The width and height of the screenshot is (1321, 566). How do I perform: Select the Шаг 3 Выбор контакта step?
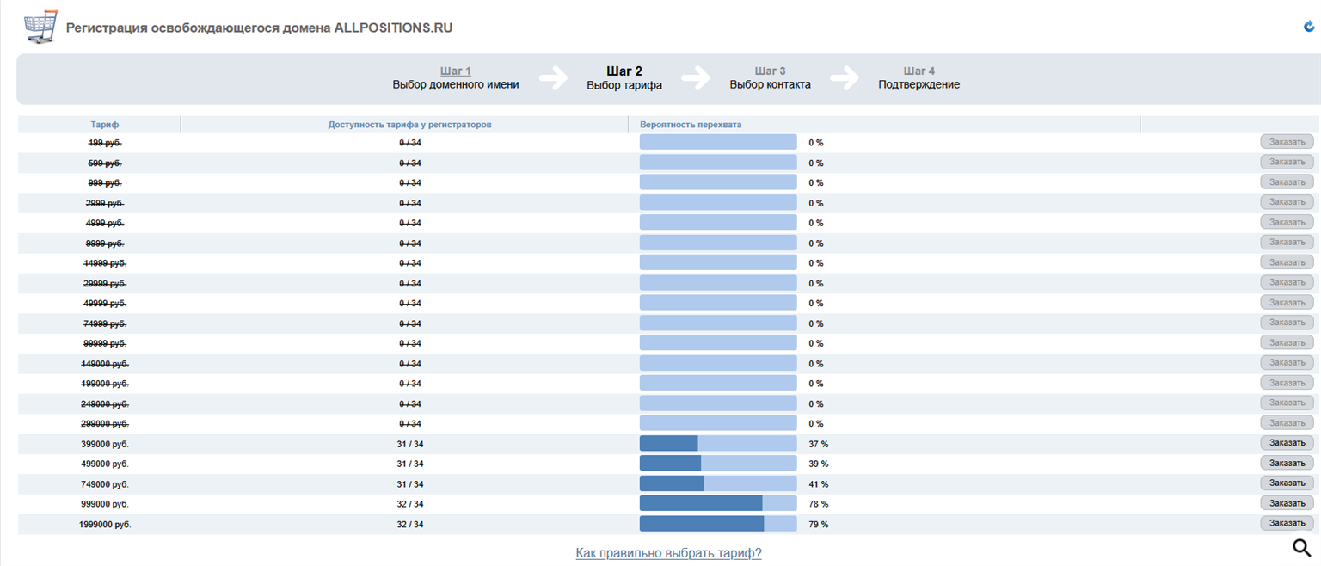[770, 78]
